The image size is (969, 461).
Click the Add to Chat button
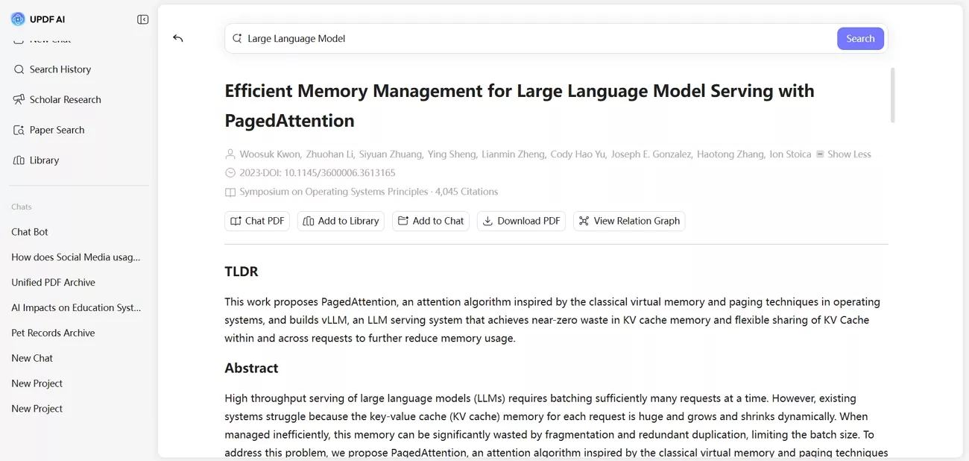(x=431, y=221)
